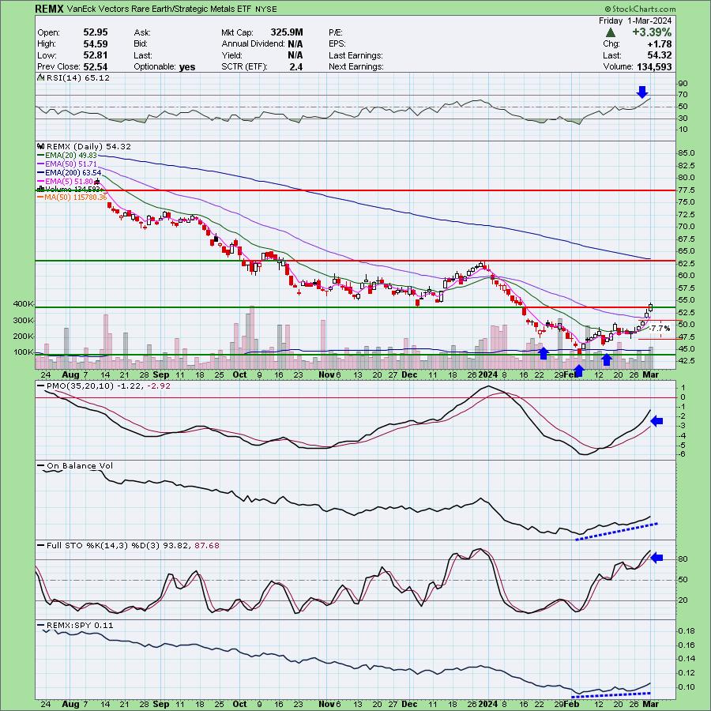Screen dimensions: 711x711
Task: Click the +3.39% percent change
Action: click(652, 32)
